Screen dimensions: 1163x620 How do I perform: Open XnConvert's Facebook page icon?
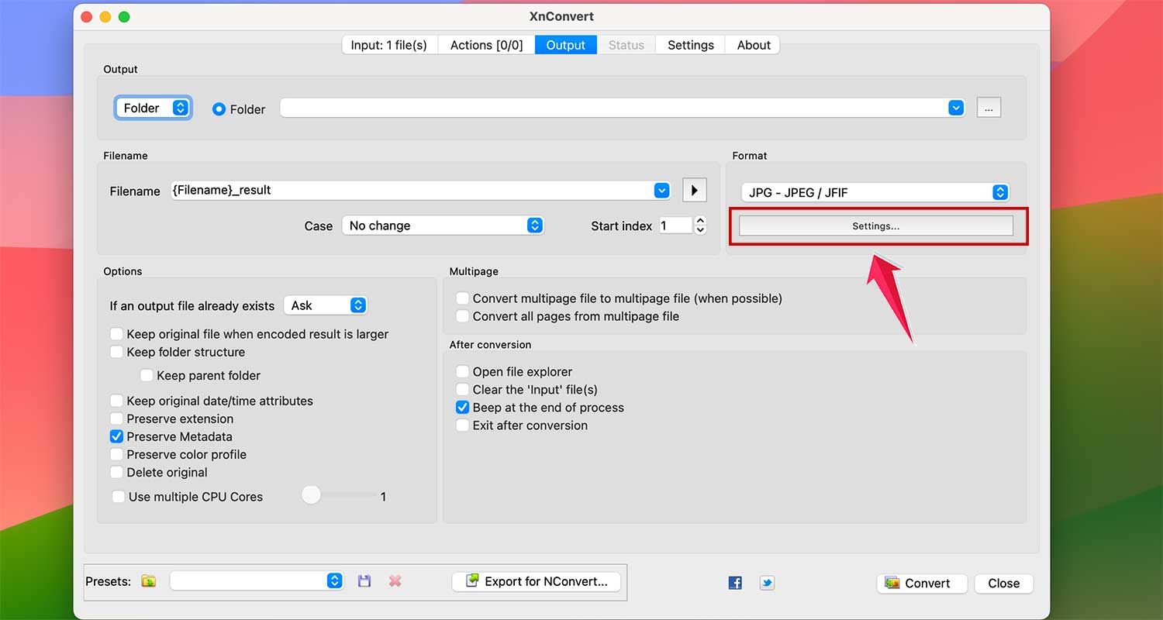(734, 582)
